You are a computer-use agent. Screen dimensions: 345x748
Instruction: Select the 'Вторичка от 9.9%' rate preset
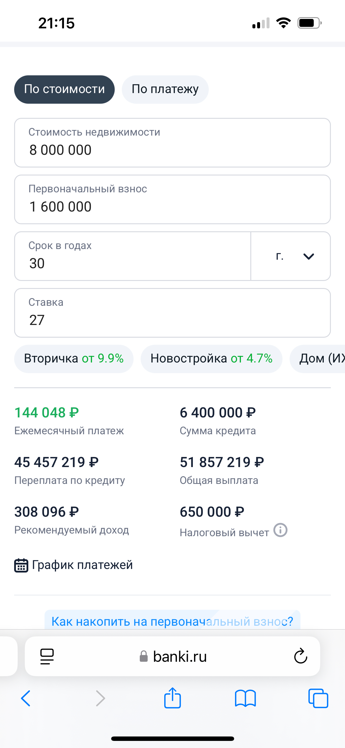point(74,359)
